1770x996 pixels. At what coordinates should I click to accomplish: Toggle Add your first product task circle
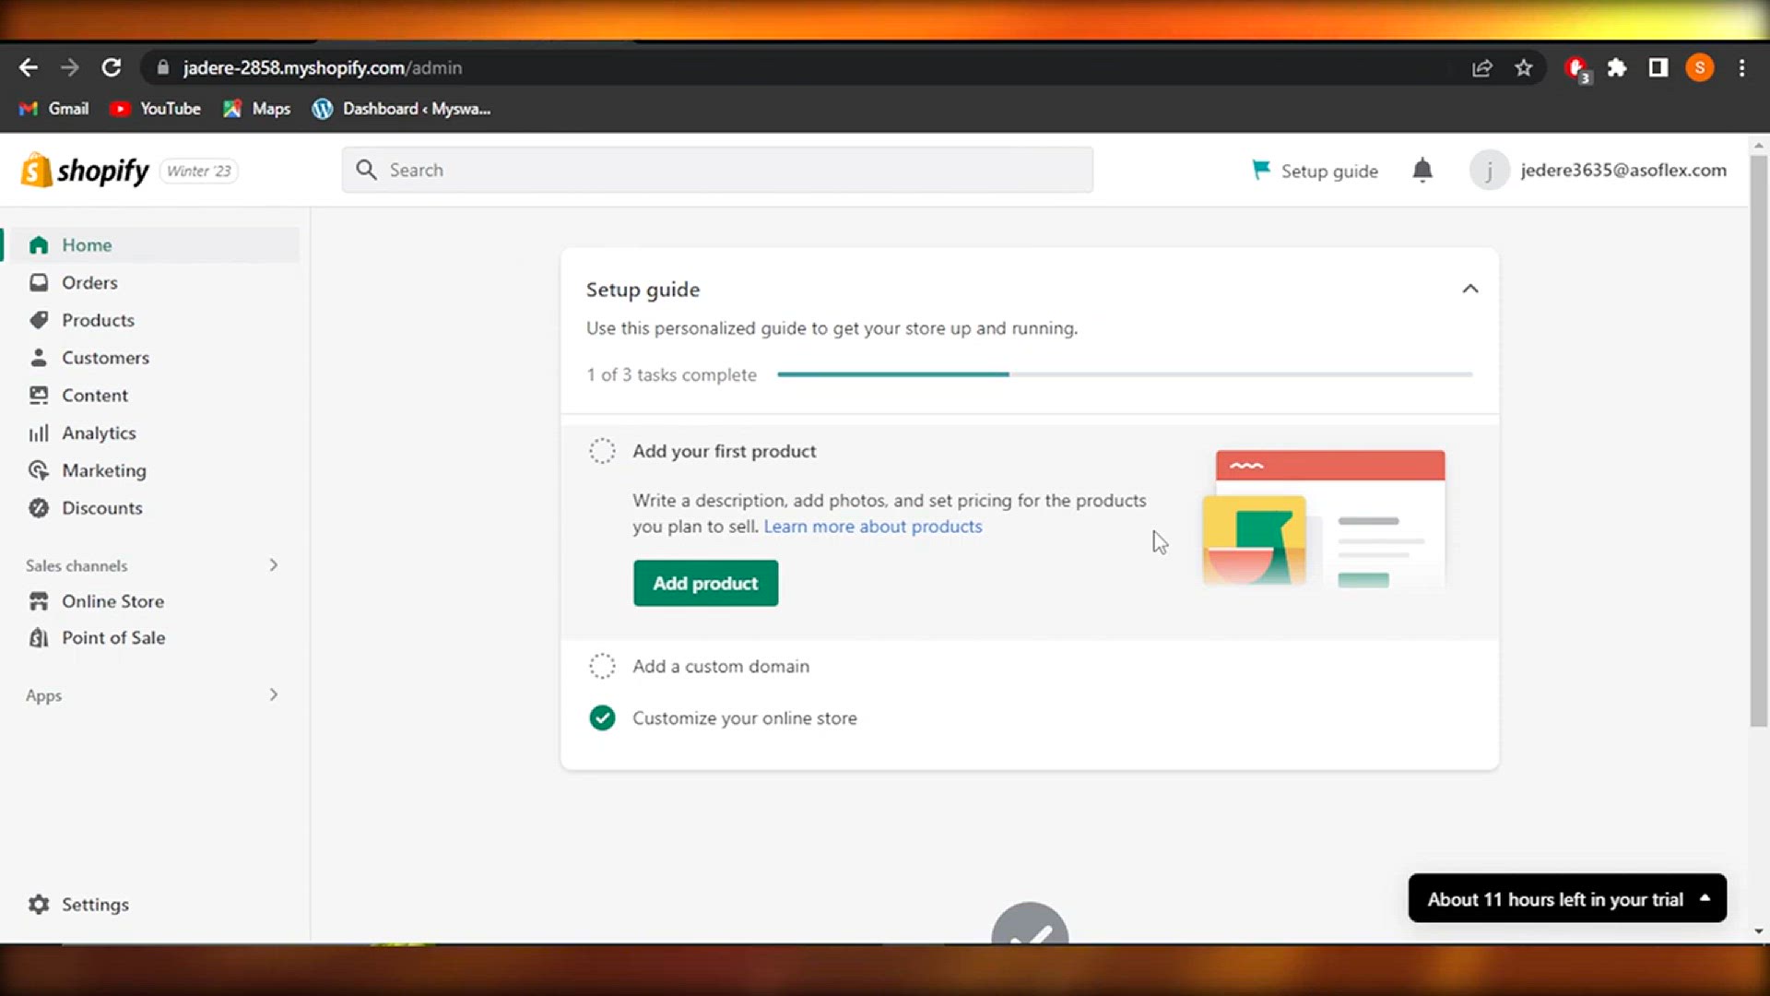pyautogui.click(x=602, y=451)
